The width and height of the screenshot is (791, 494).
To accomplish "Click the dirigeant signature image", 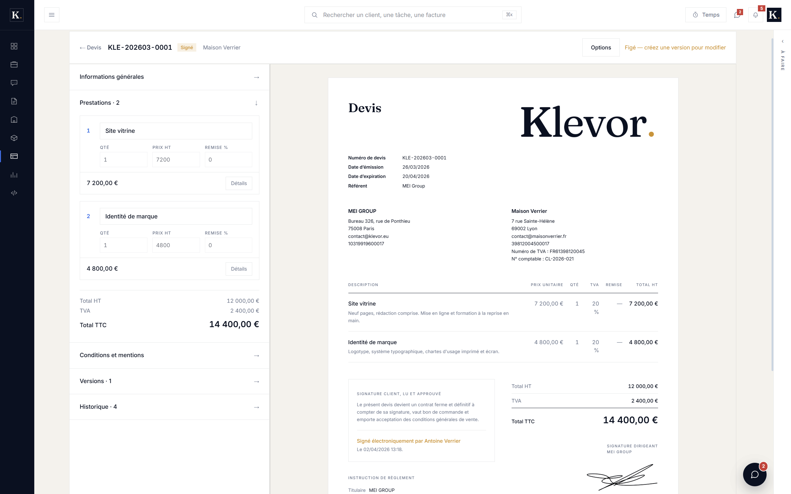I will (622, 477).
